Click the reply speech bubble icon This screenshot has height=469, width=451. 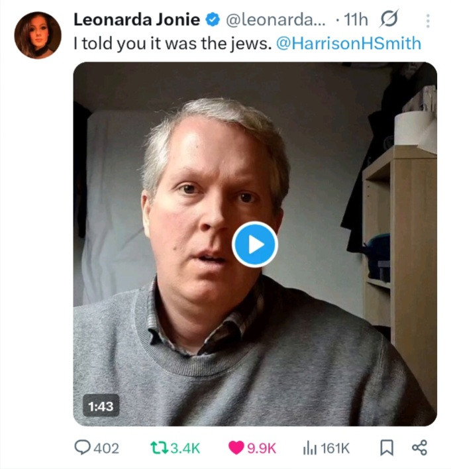point(82,448)
